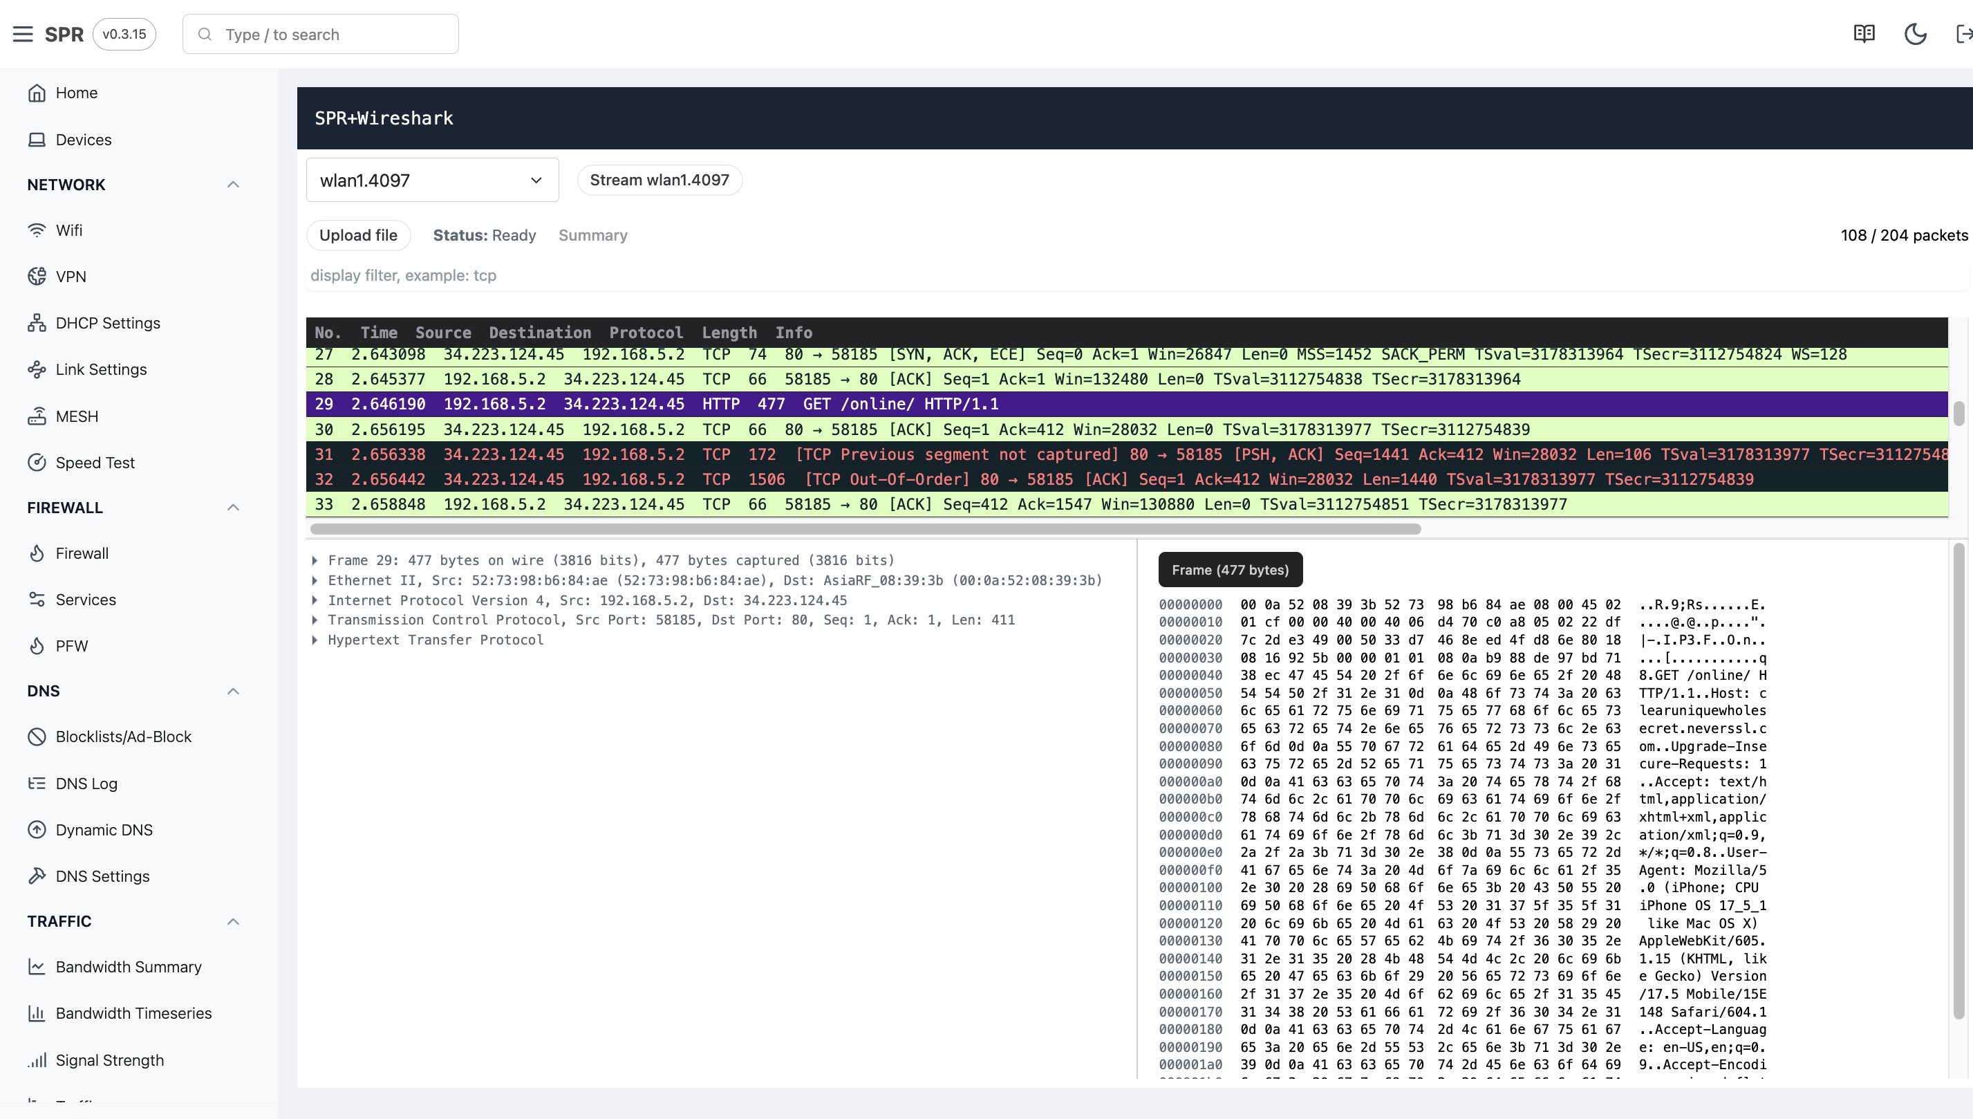Open Signal Strength icon in sidebar
1973x1119 pixels.
[38, 1060]
